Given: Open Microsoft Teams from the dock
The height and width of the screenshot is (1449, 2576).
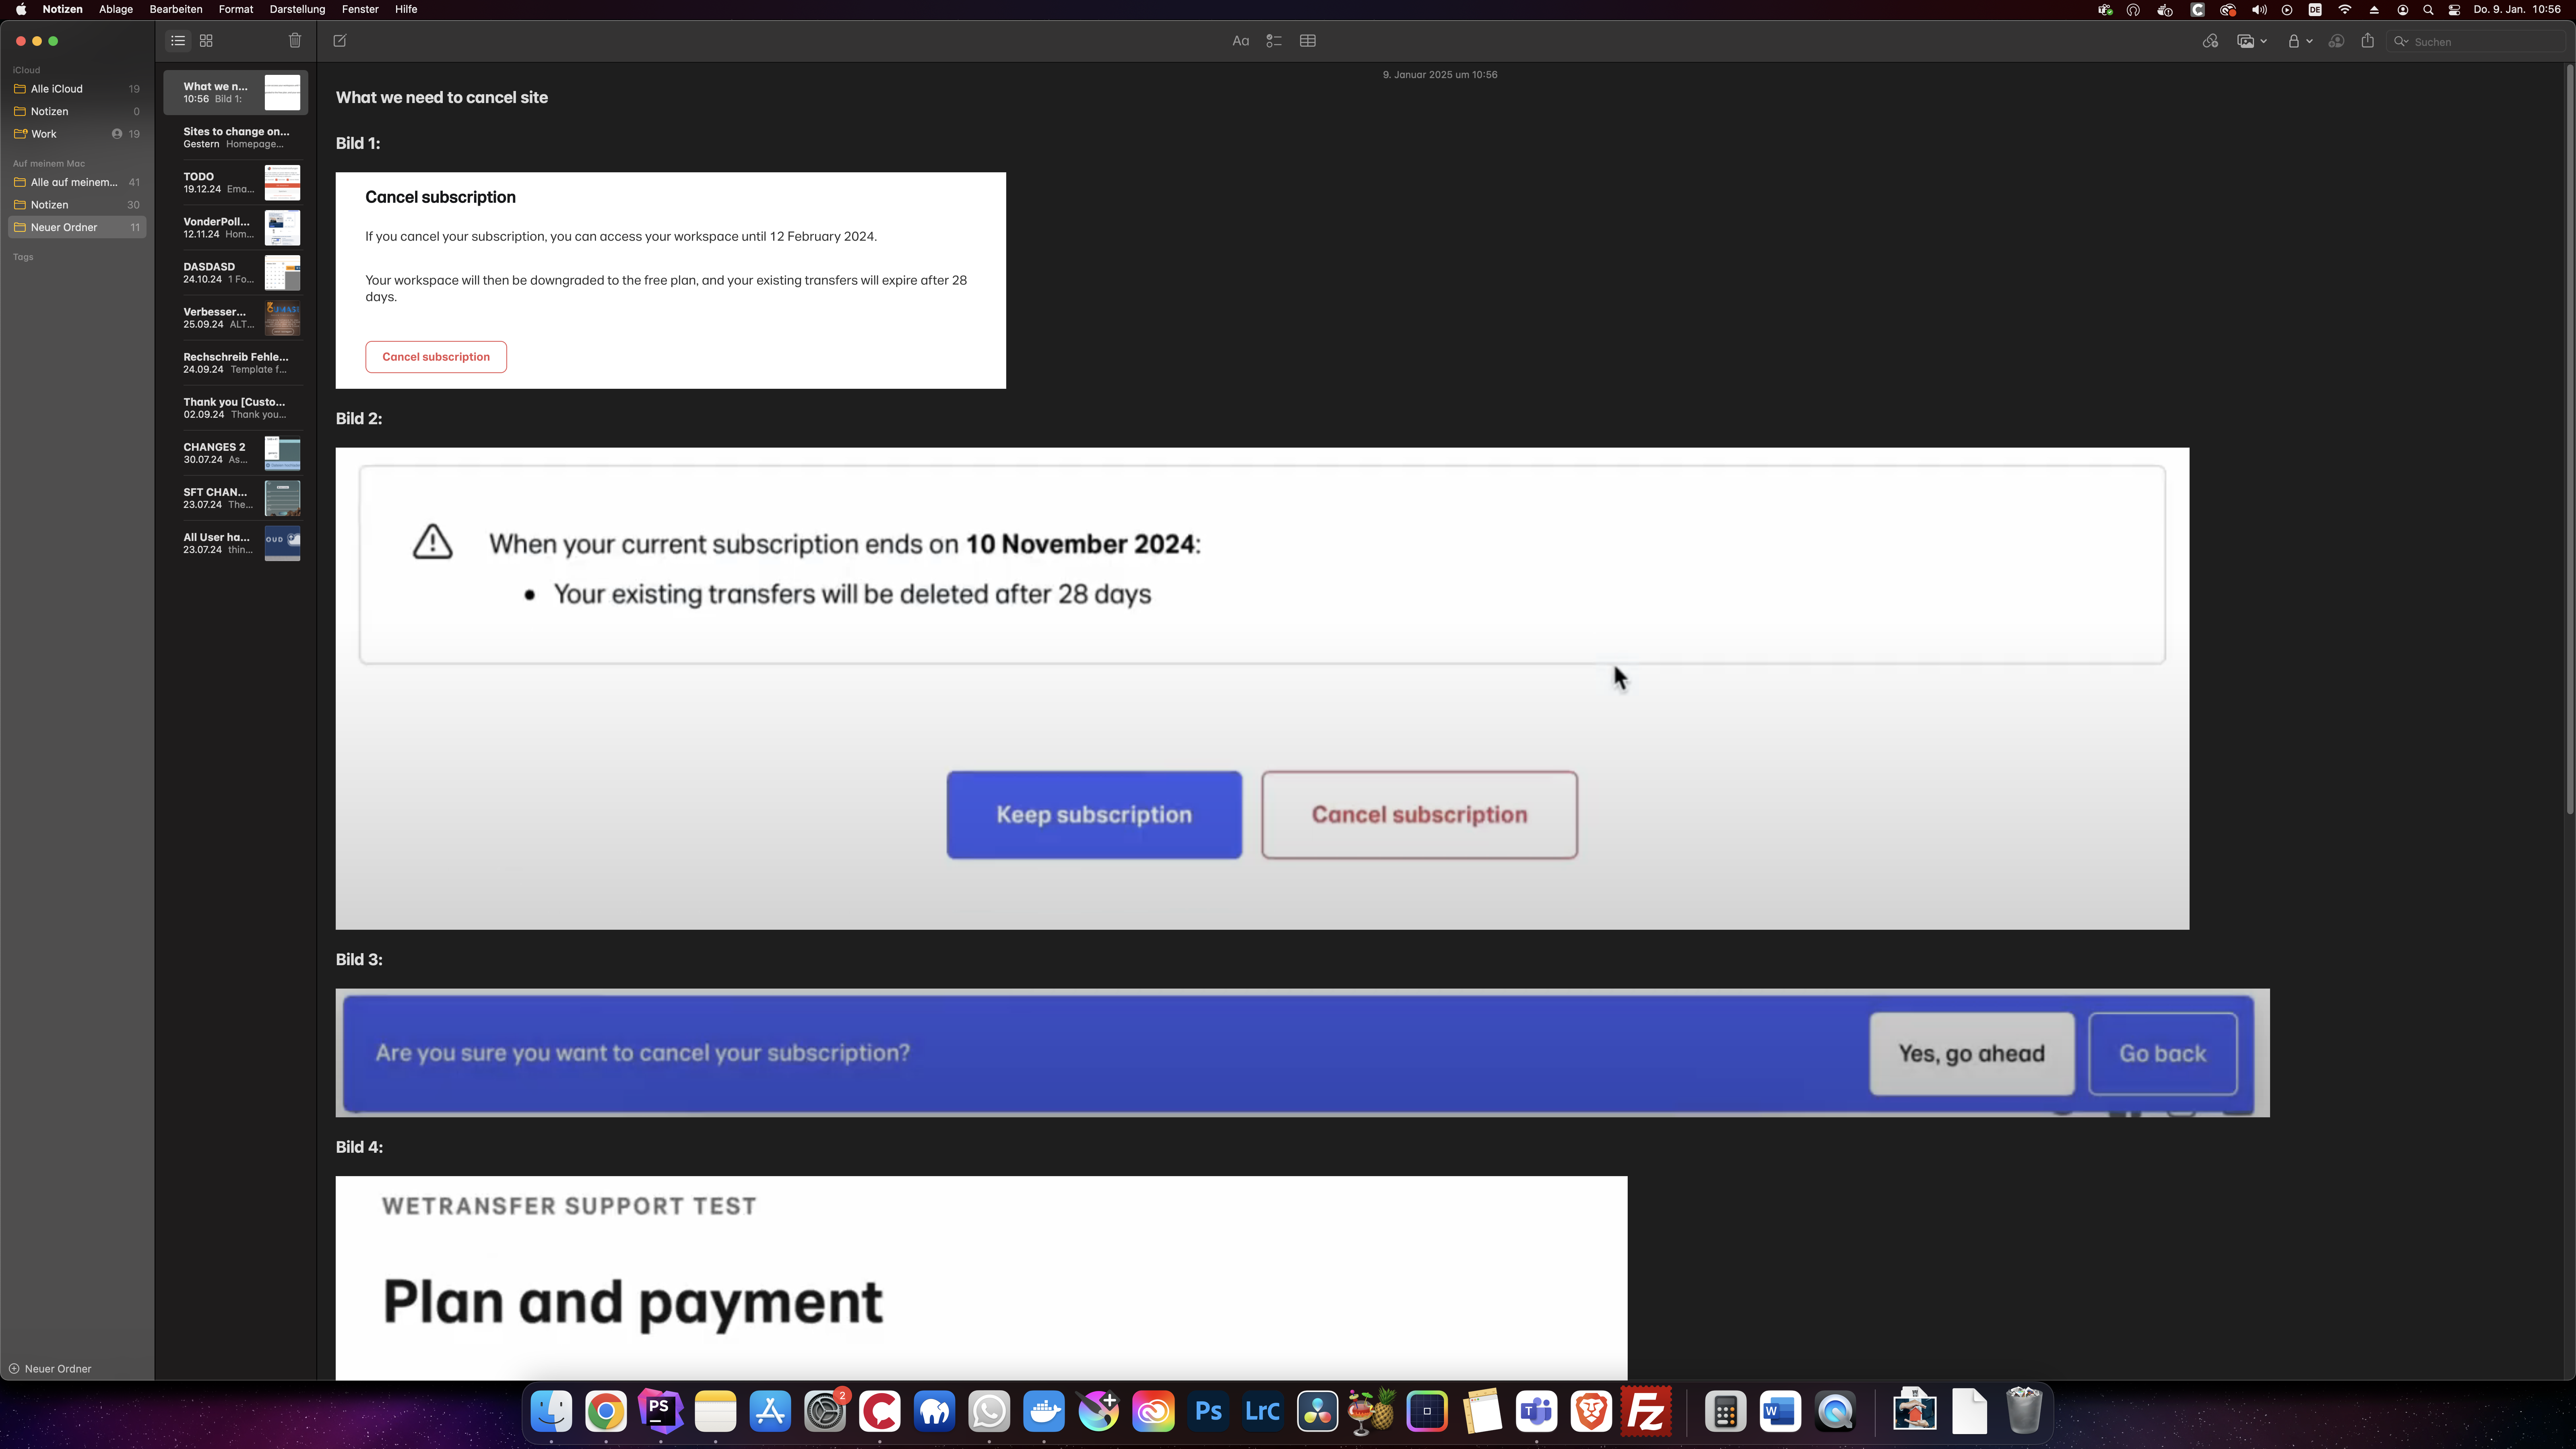Looking at the screenshot, I should pos(1536,1412).
